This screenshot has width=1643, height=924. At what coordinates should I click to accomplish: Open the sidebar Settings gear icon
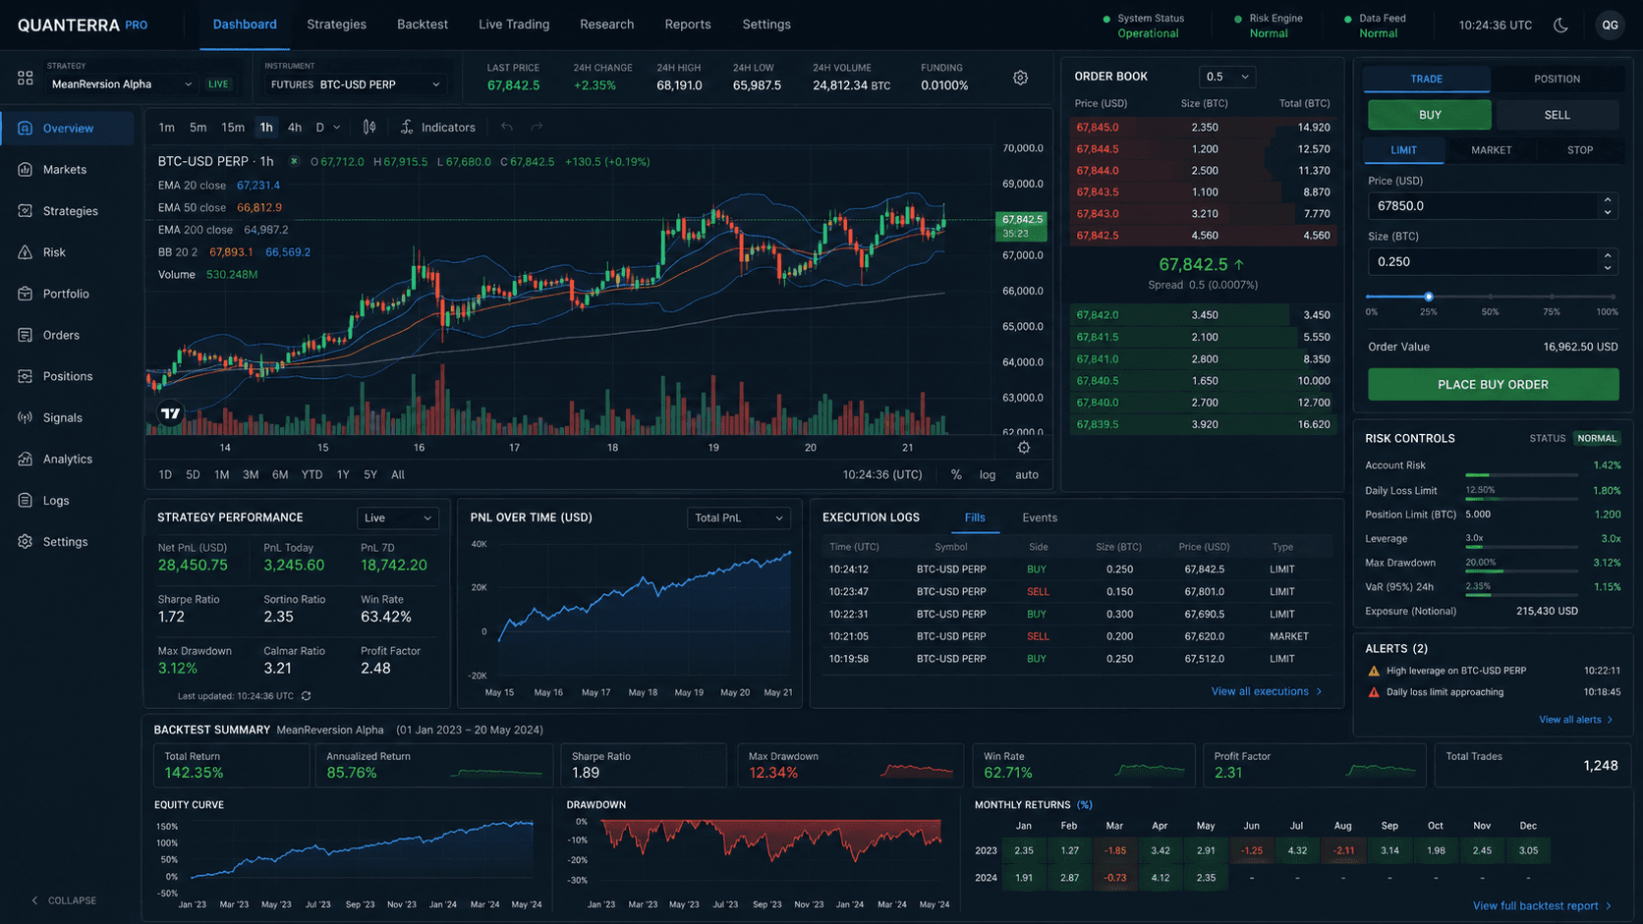26,541
